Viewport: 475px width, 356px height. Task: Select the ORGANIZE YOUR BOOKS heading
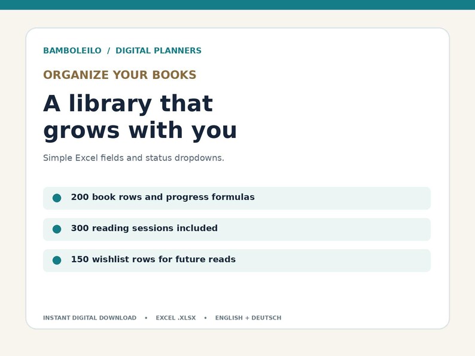pos(120,75)
